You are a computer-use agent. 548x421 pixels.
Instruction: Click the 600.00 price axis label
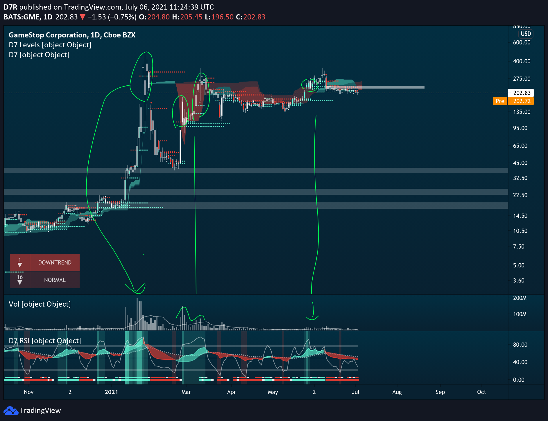[x=522, y=42]
